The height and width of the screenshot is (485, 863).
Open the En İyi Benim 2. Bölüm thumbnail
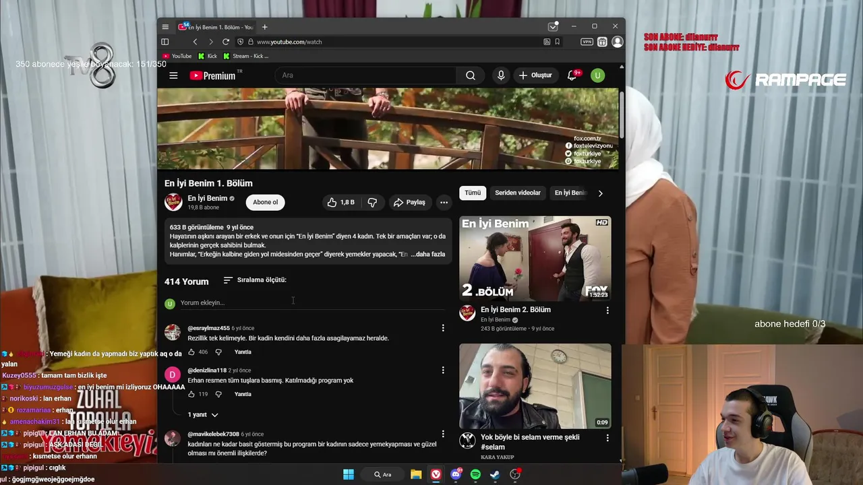[x=535, y=258]
